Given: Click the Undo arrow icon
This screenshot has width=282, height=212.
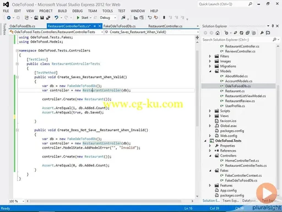Looking at the screenshot, I should [56, 18].
